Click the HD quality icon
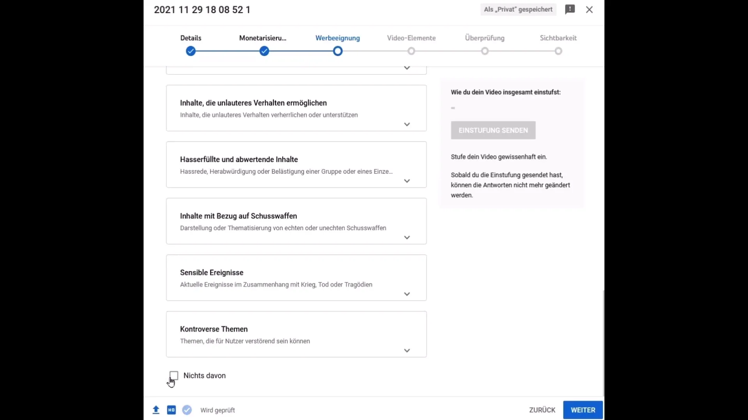The height and width of the screenshot is (420, 748). pos(171,410)
